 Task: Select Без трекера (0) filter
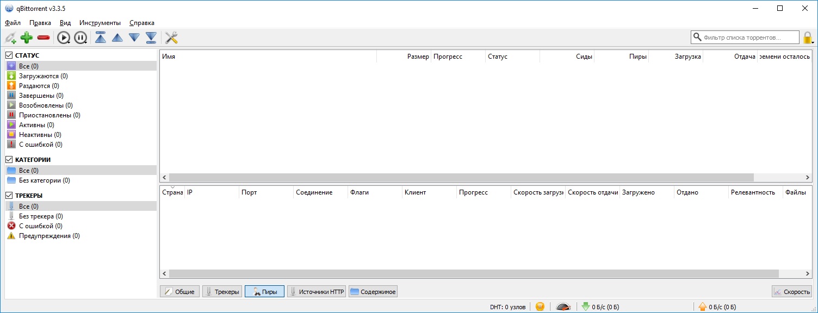point(80,216)
